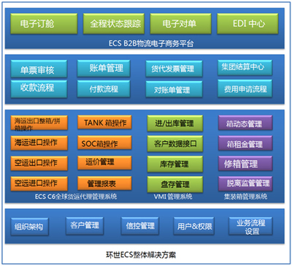
Task: Click the 管理报表 orange box
Action: [104, 183]
